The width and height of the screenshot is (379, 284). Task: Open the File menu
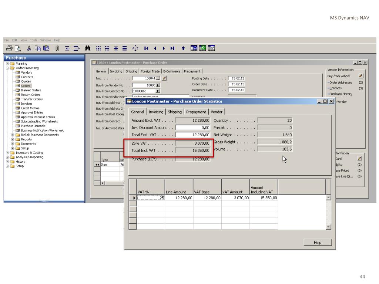[x=7, y=40]
